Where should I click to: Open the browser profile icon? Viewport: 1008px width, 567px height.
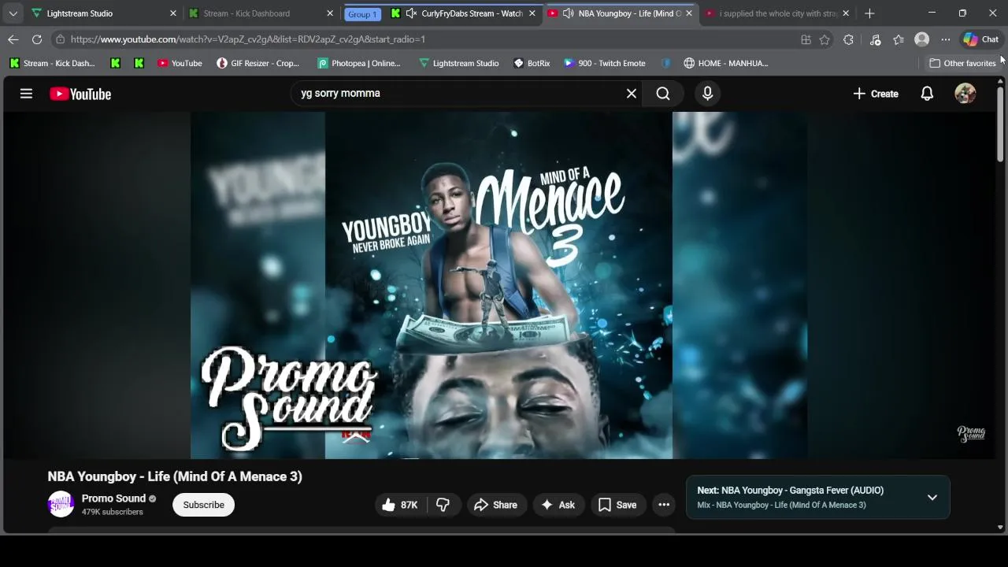[922, 39]
